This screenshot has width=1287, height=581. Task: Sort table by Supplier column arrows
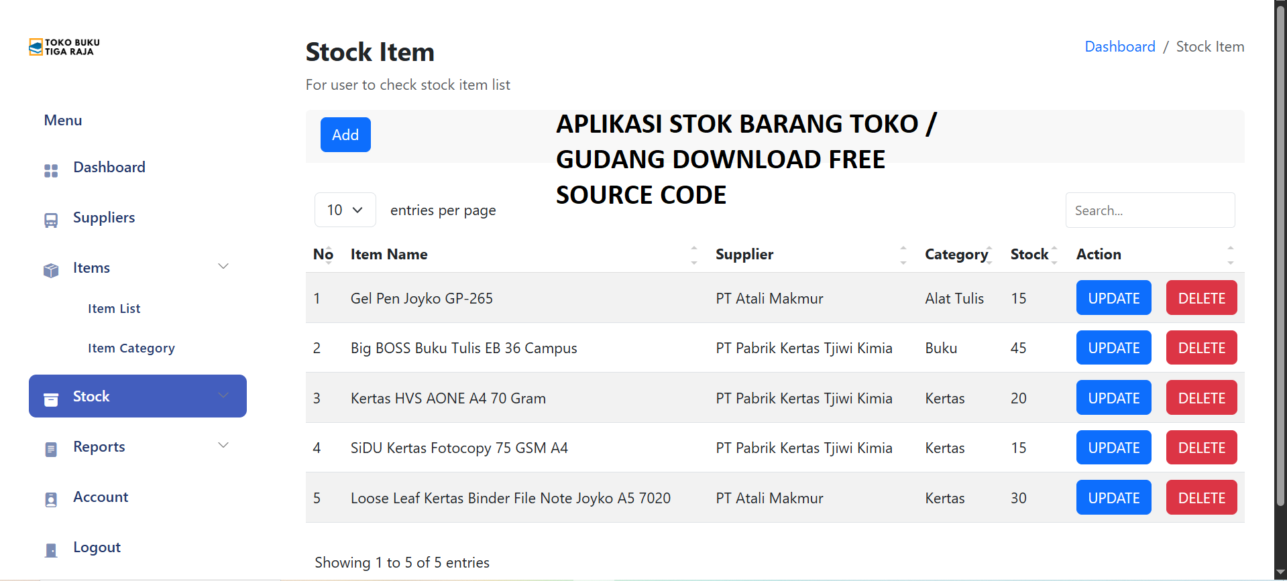(x=903, y=255)
